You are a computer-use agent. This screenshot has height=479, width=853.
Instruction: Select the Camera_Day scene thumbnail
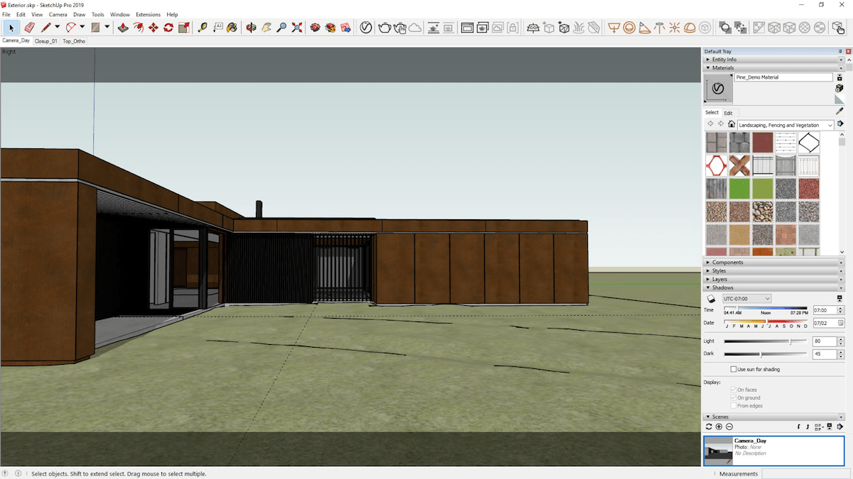point(718,451)
